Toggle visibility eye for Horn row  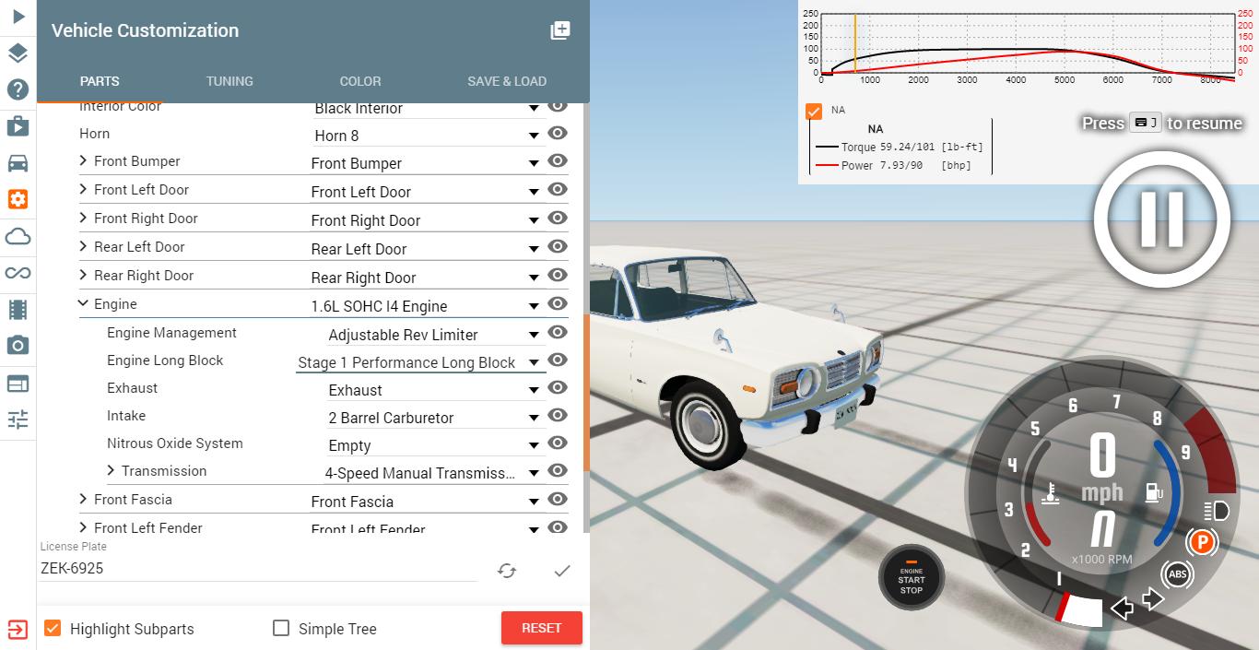pyautogui.click(x=557, y=134)
